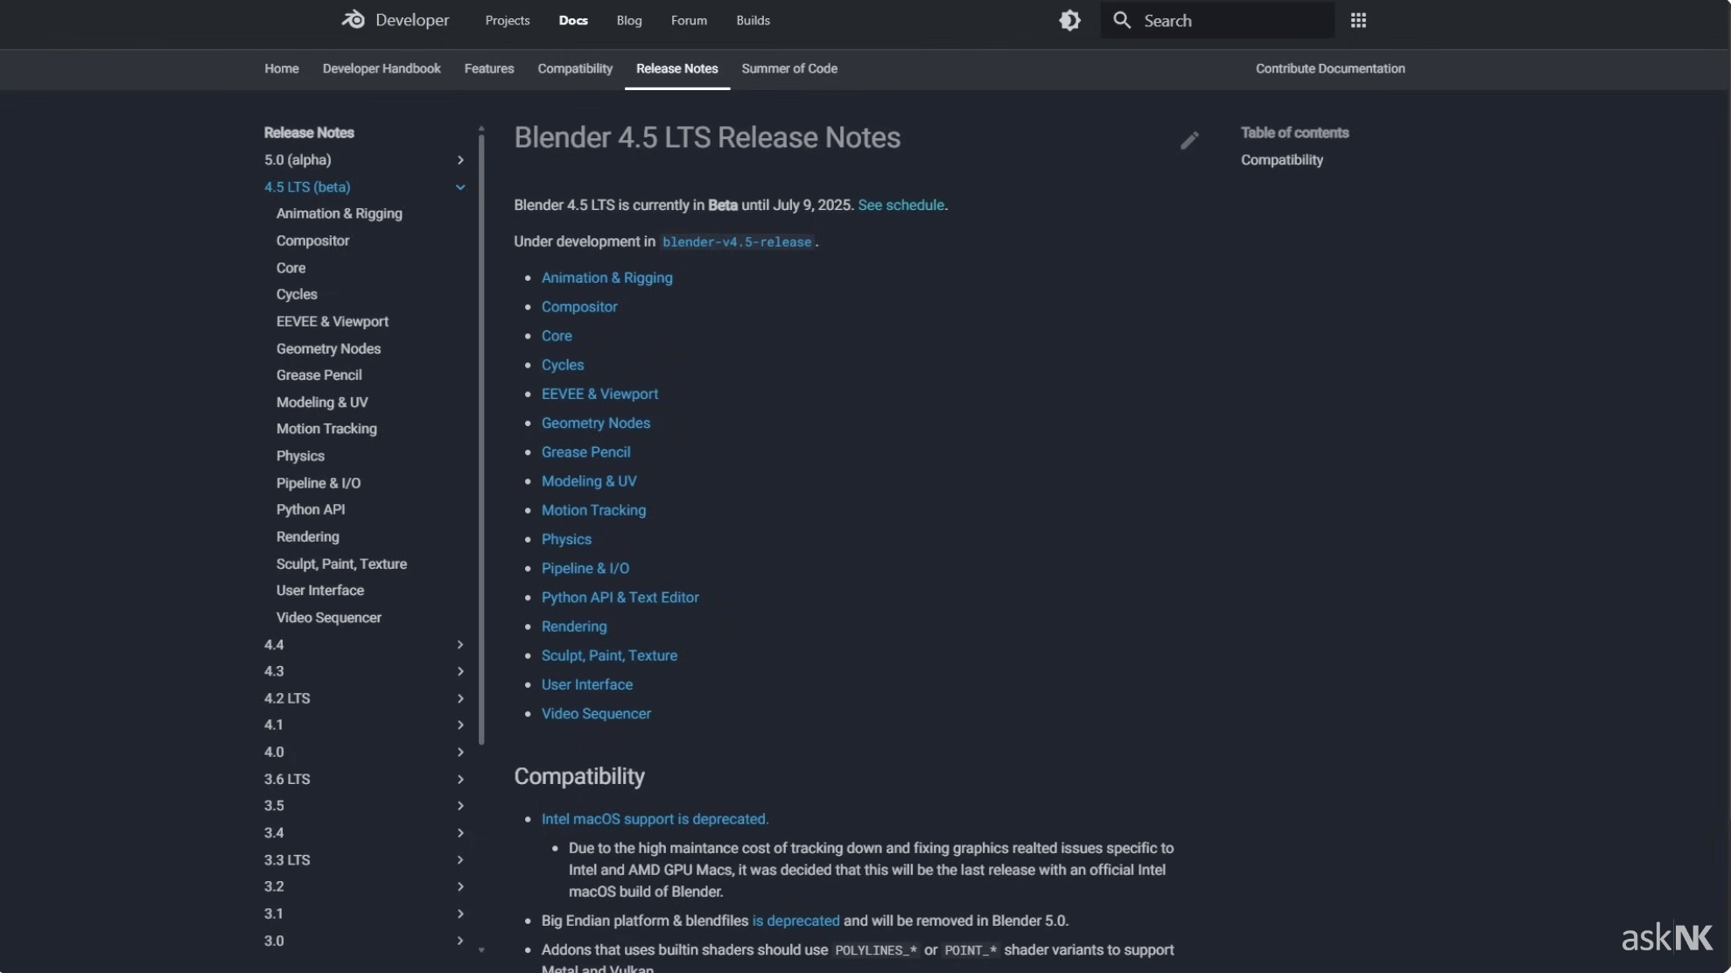
Task: Click the sidebar scroll down arrow
Action: (481, 950)
